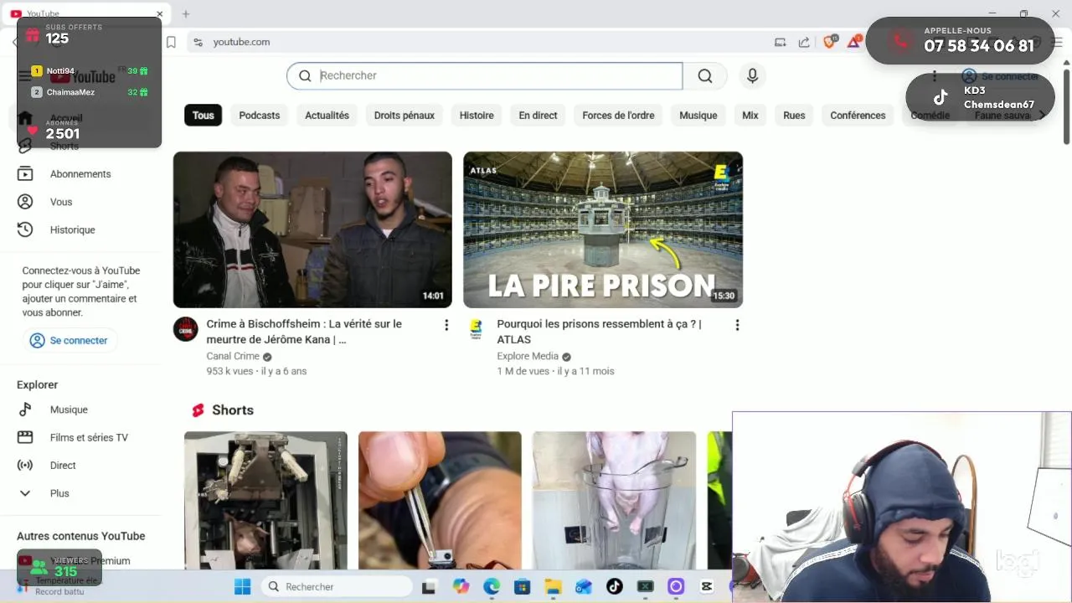The width and height of the screenshot is (1072, 603).
Task: Select the En direct chip
Action: click(x=538, y=116)
